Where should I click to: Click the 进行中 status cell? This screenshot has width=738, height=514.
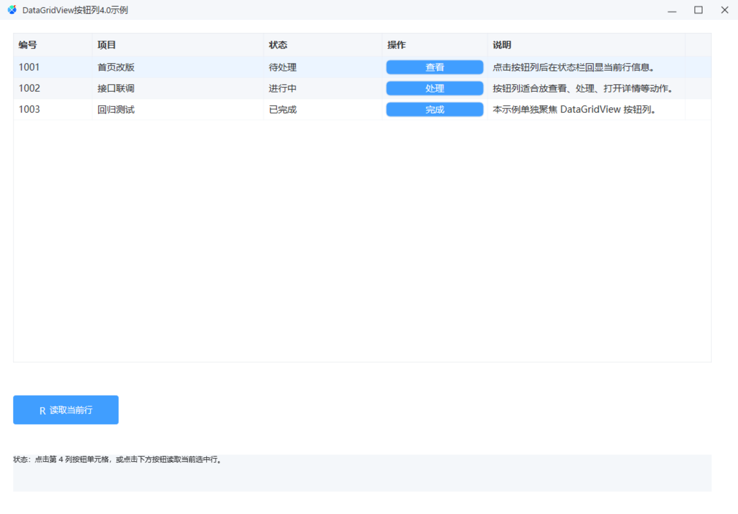click(323, 88)
